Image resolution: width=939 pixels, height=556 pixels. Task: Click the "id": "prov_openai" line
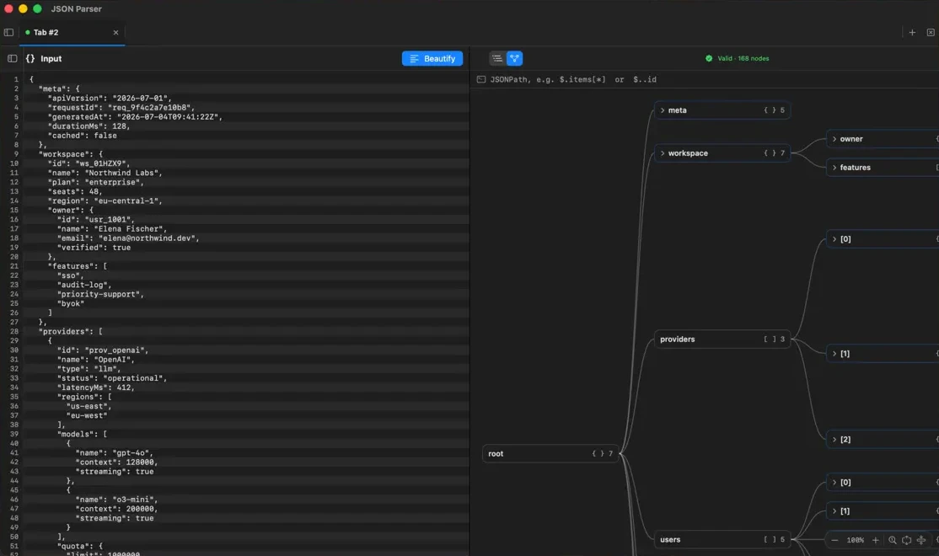tap(103, 350)
